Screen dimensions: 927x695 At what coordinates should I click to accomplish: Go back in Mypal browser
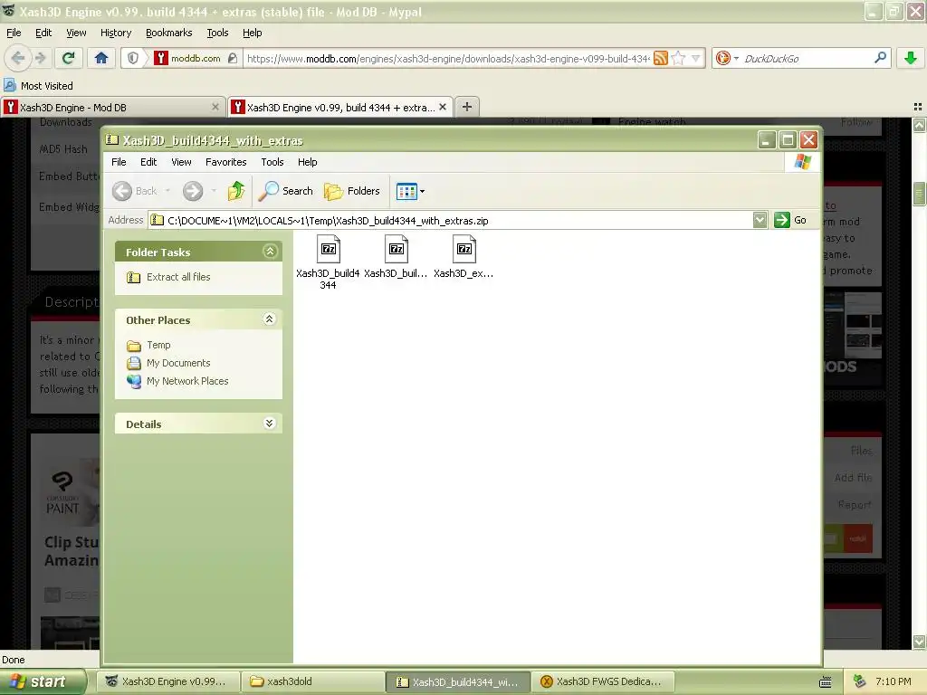tap(18, 58)
